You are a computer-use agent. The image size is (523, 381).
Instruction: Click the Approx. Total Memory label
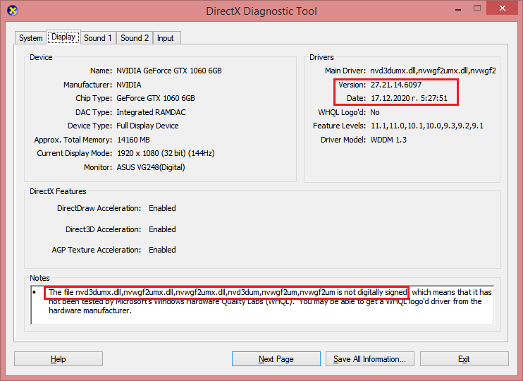click(x=73, y=140)
